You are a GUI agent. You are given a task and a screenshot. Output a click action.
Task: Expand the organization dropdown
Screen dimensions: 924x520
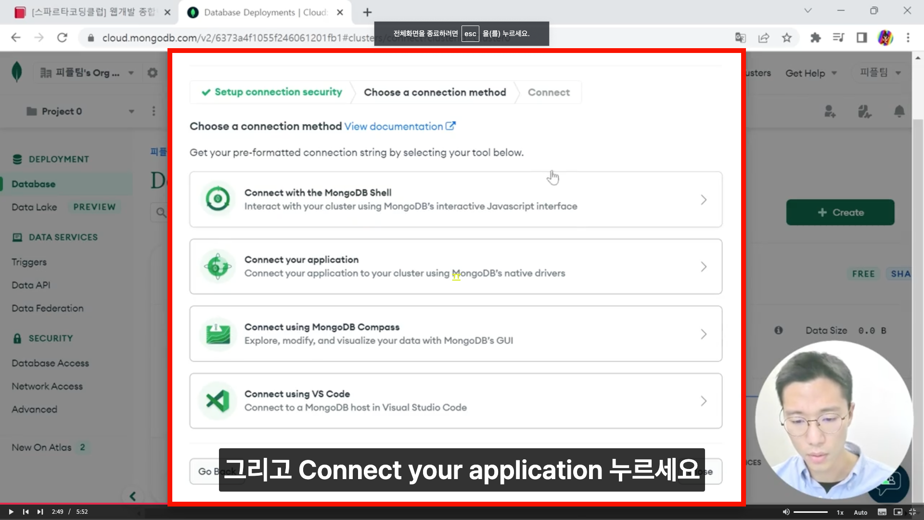[131, 73]
